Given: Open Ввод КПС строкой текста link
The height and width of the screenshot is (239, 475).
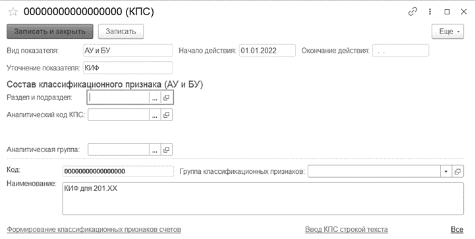Looking at the screenshot, I should point(347,229).
